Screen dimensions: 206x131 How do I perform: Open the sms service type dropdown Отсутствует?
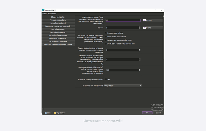(x=123, y=86)
